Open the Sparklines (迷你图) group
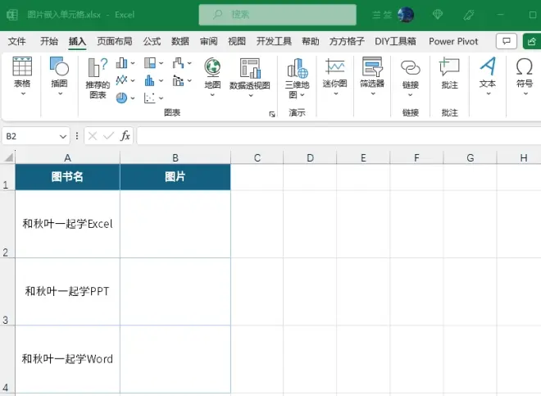Screen dimensions: 541x396 (334, 76)
